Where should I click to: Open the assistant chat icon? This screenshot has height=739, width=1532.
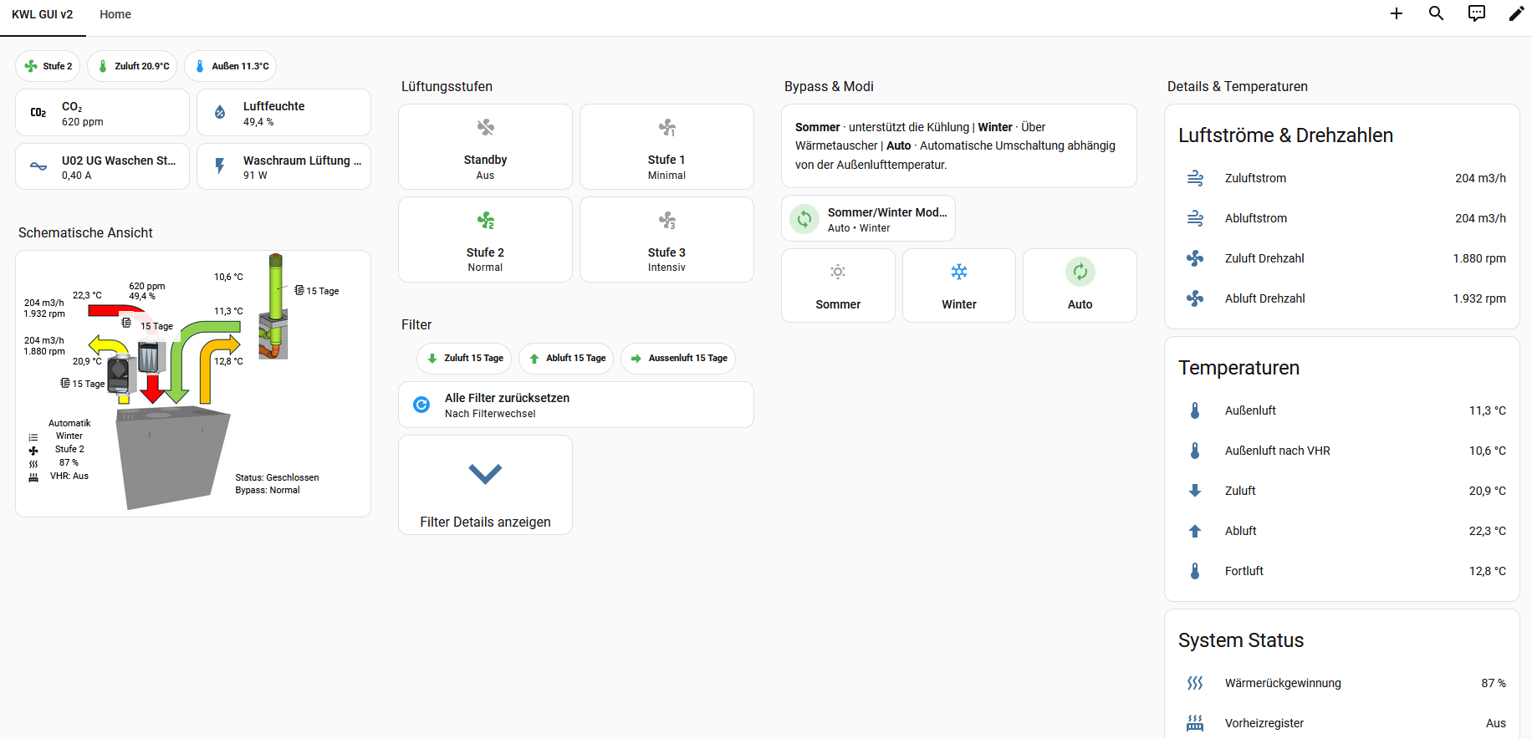pos(1477,13)
